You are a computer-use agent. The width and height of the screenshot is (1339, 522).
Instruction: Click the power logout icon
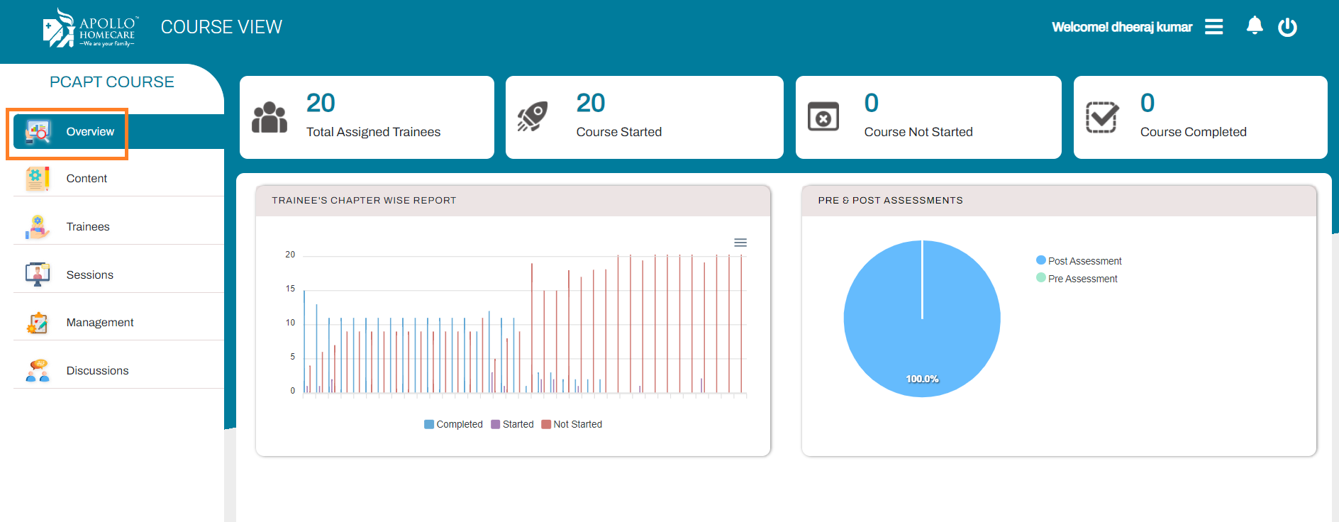(x=1287, y=27)
